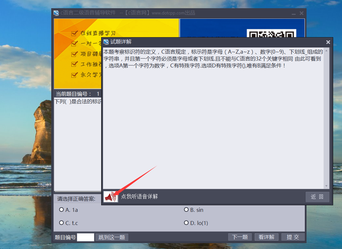Select answer option A. 1a

(61, 210)
